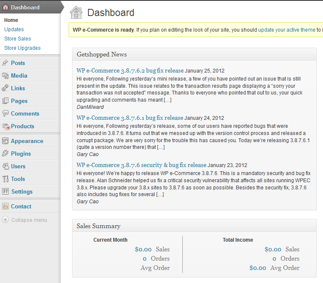This screenshot has height=283, width=323.
Task: Collapse the Getshopped News widget header
Action: point(194,54)
